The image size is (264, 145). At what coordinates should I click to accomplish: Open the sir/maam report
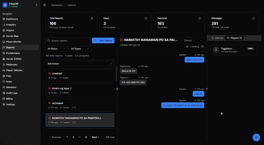(80, 105)
